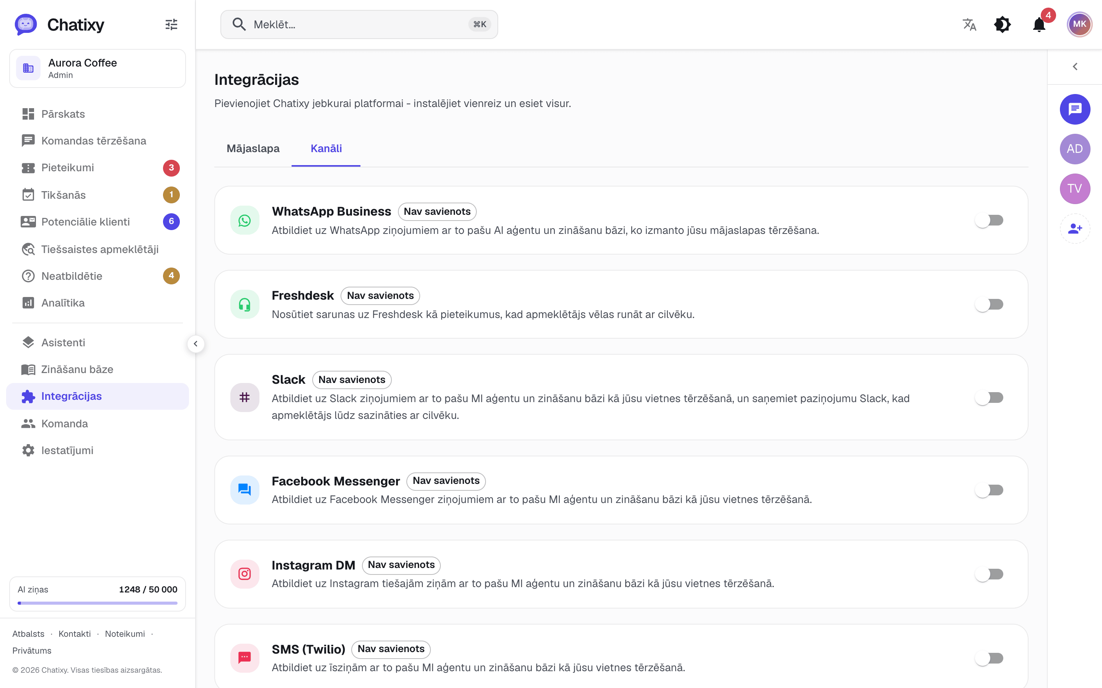Click the Instagram DM Nav savienots badge
This screenshot has width=1102, height=688.
[x=401, y=565]
